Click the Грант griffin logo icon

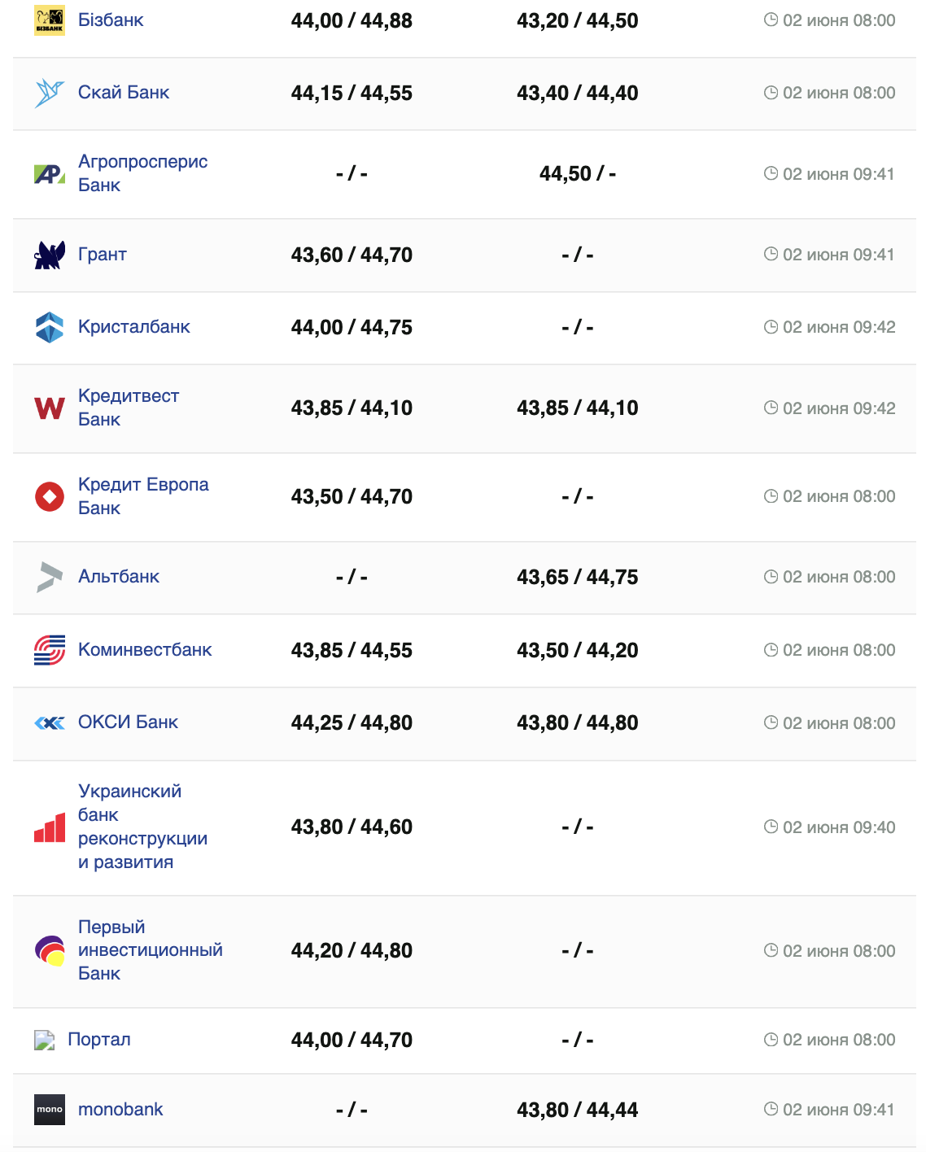point(50,255)
